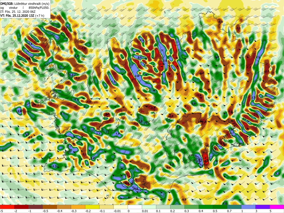This screenshot has height=213, width=284.
Task: Select the '-0.8' value label on the map
Action: pos(220,22)
